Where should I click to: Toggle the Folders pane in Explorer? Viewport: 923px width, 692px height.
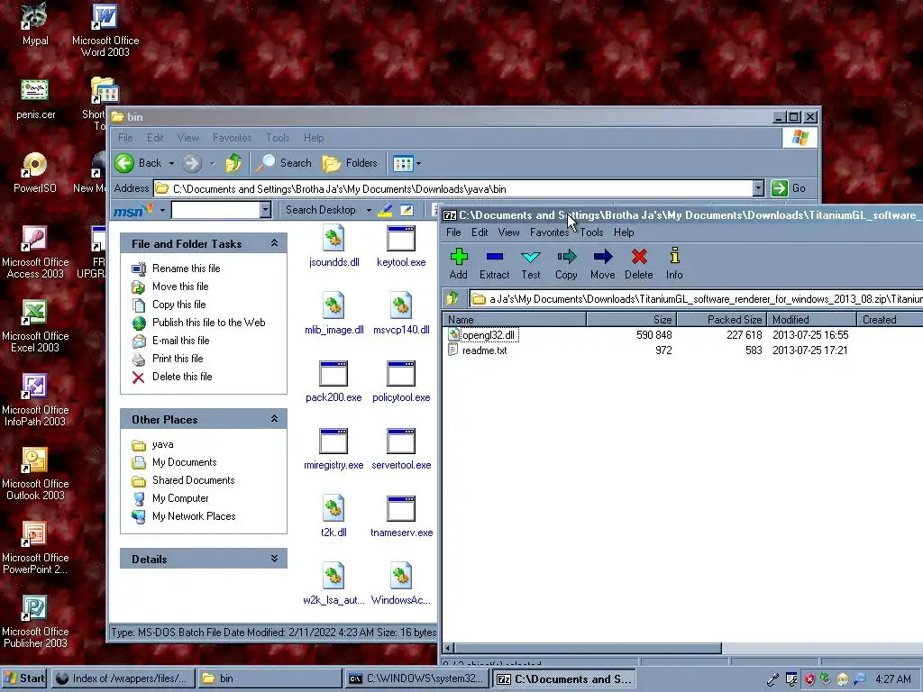(350, 163)
